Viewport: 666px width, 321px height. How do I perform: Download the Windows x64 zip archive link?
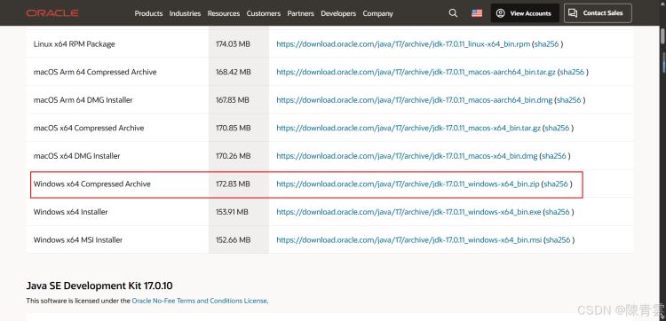coord(408,184)
